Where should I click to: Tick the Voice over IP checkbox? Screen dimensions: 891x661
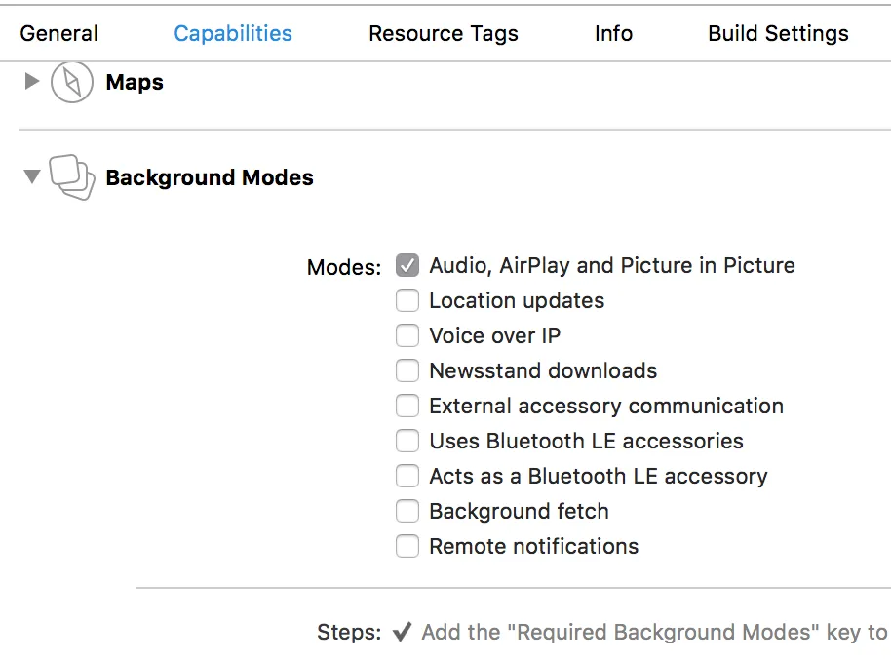(407, 335)
